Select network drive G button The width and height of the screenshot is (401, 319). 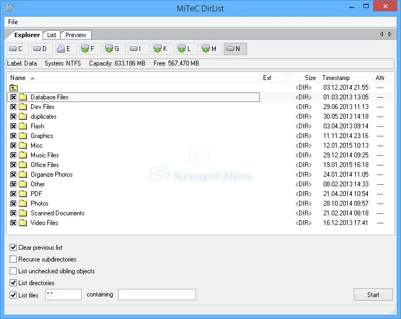tap(114, 49)
